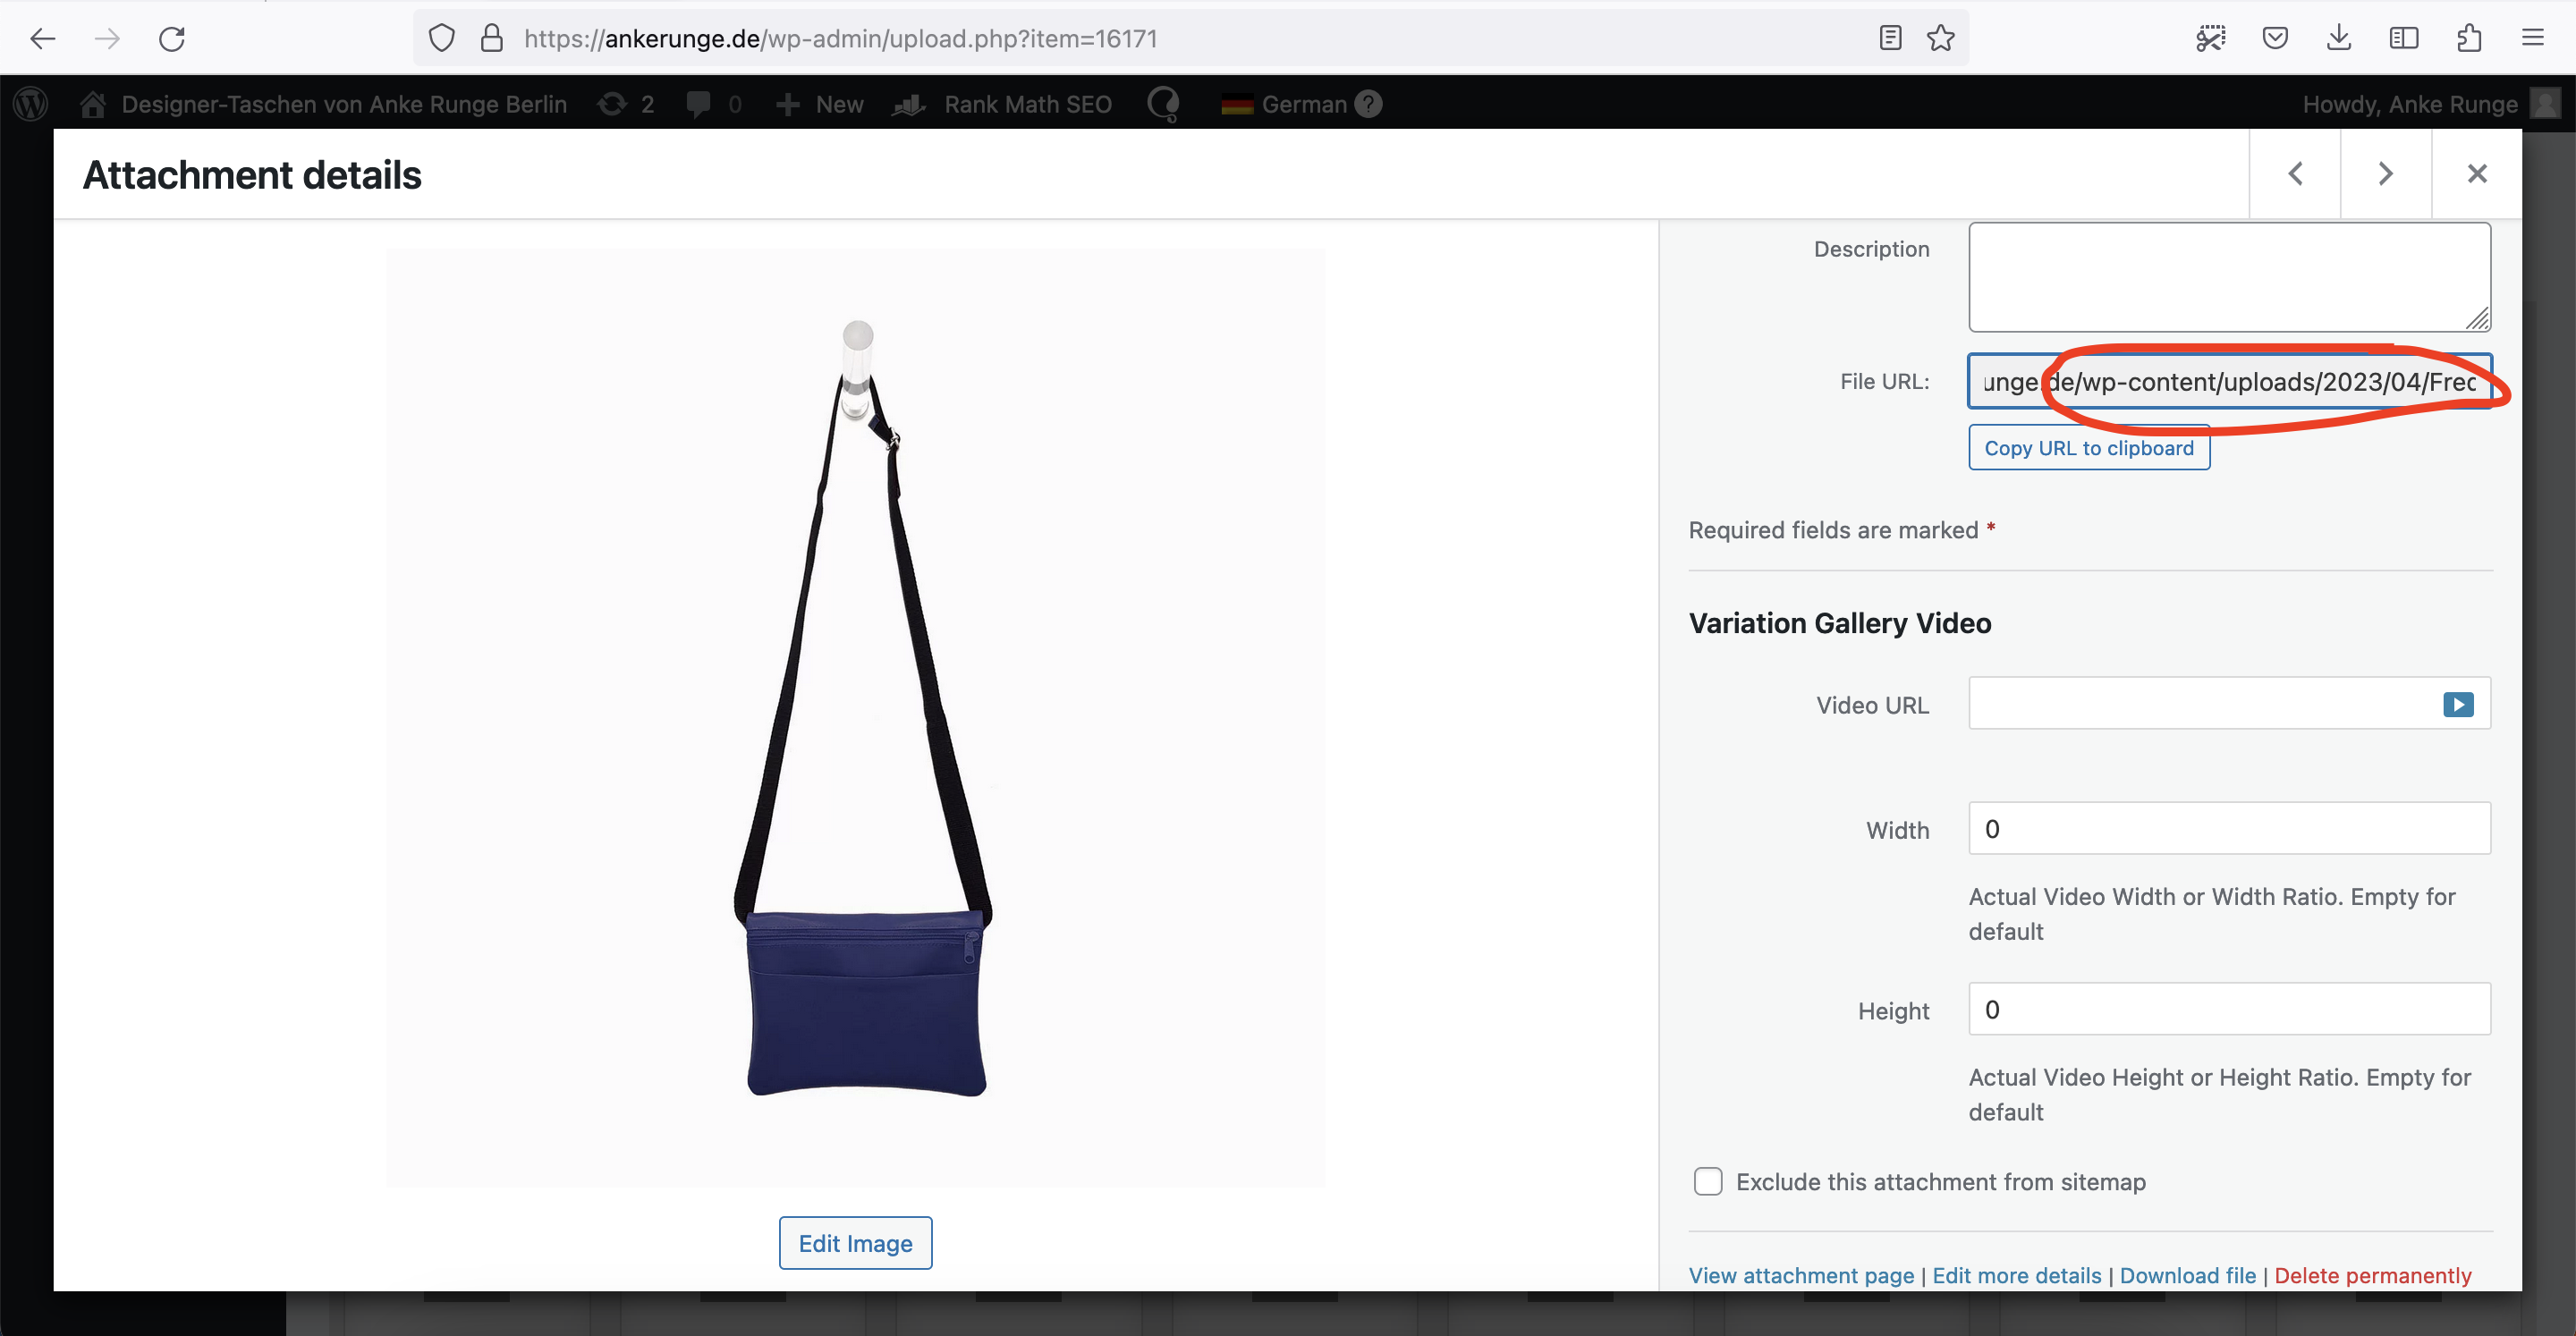The width and height of the screenshot is (2576, 1336).
Task: Go back using browser back arrow
Action: tap(43, 38)
